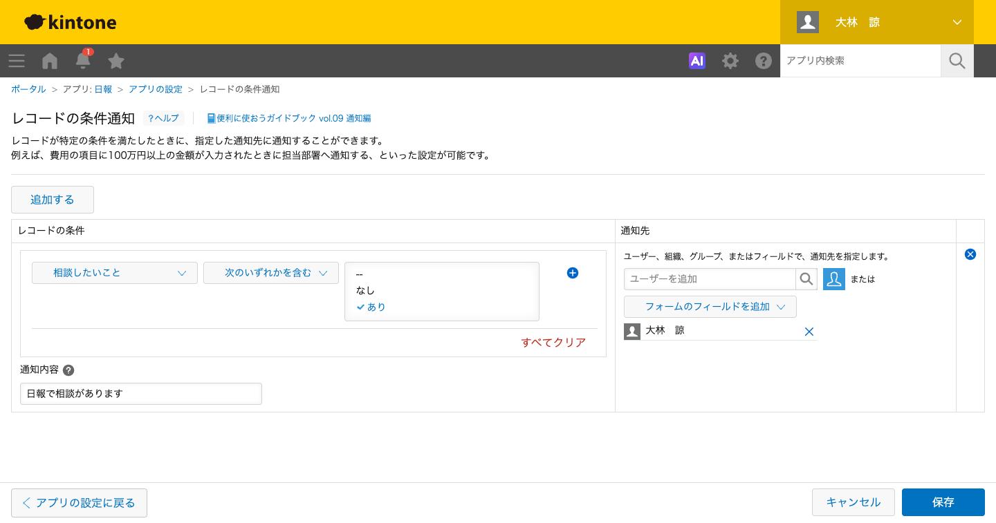Add a condition with the plus icon
This screenshot has width=996, height=523.
pyautogui.click(x=573, y=273)
